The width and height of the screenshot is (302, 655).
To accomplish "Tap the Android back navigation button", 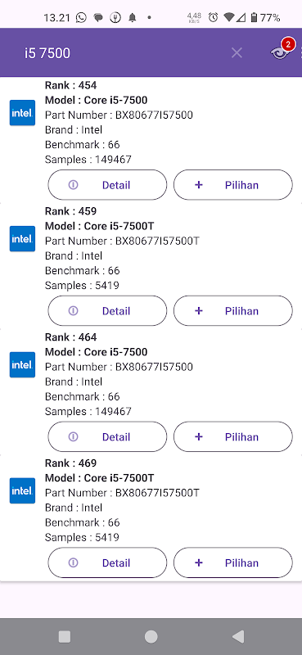I will [x=238, y=637].
